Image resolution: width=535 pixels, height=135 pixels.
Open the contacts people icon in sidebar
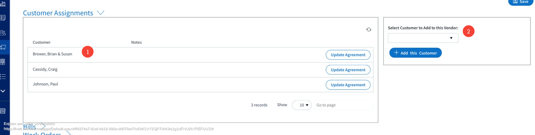point(3,32)
